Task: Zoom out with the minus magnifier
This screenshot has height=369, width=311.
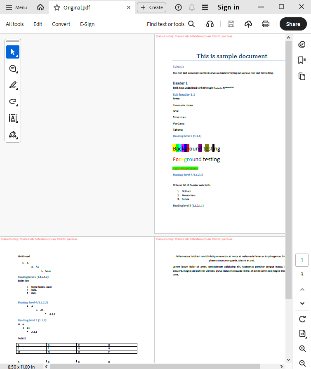Action: 302,363
